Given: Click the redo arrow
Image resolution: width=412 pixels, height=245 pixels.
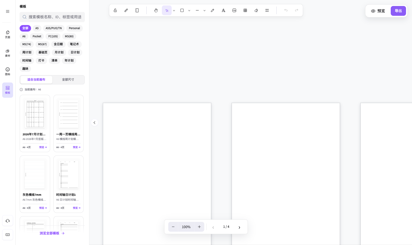Looking at the screenshot, I should (x=297, y=10).
